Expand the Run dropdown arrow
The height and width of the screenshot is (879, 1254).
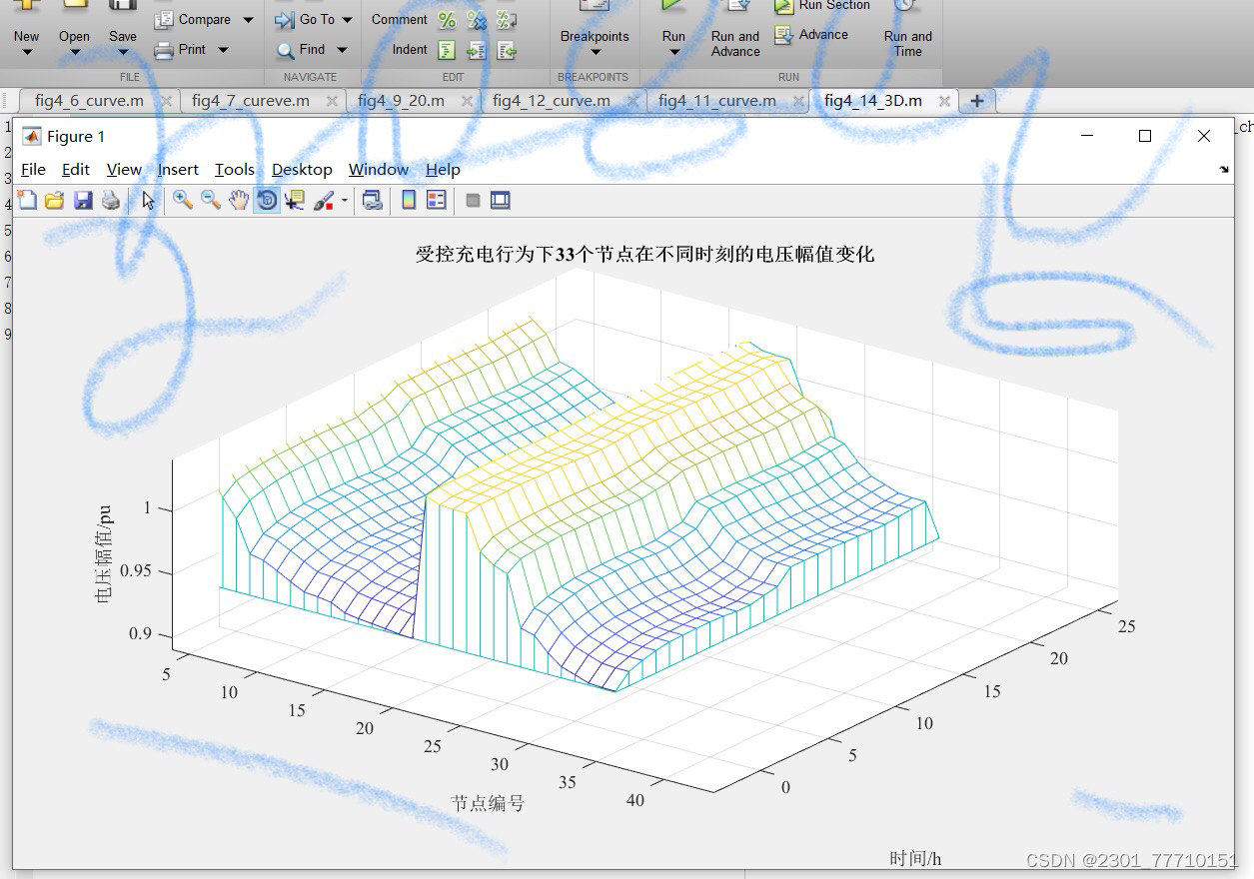click(x=673, y=52)
